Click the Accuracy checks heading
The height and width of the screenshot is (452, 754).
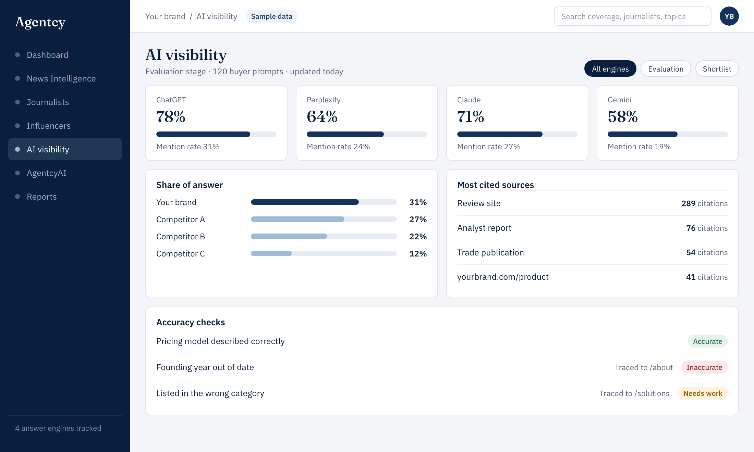pyautogui.click(x=191, y=322)
